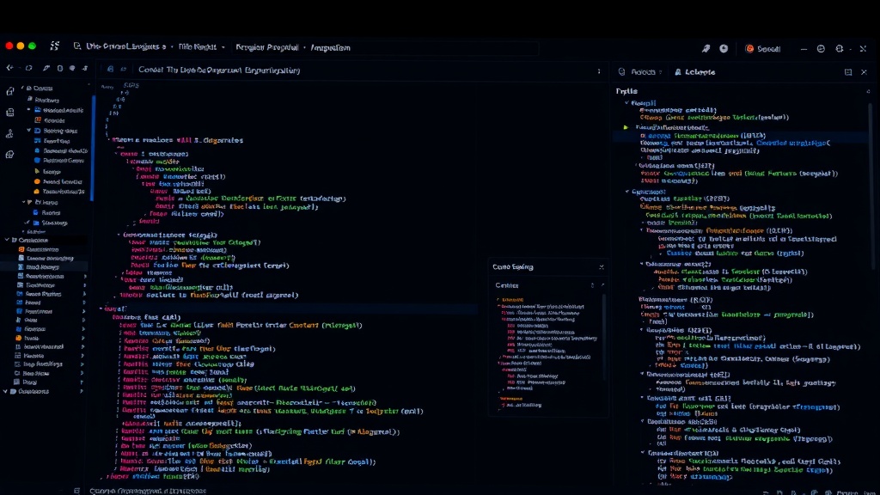Click the refresh circle icon in the left toolbar
The width and height of the screenshot is (880, 495).
28,68
